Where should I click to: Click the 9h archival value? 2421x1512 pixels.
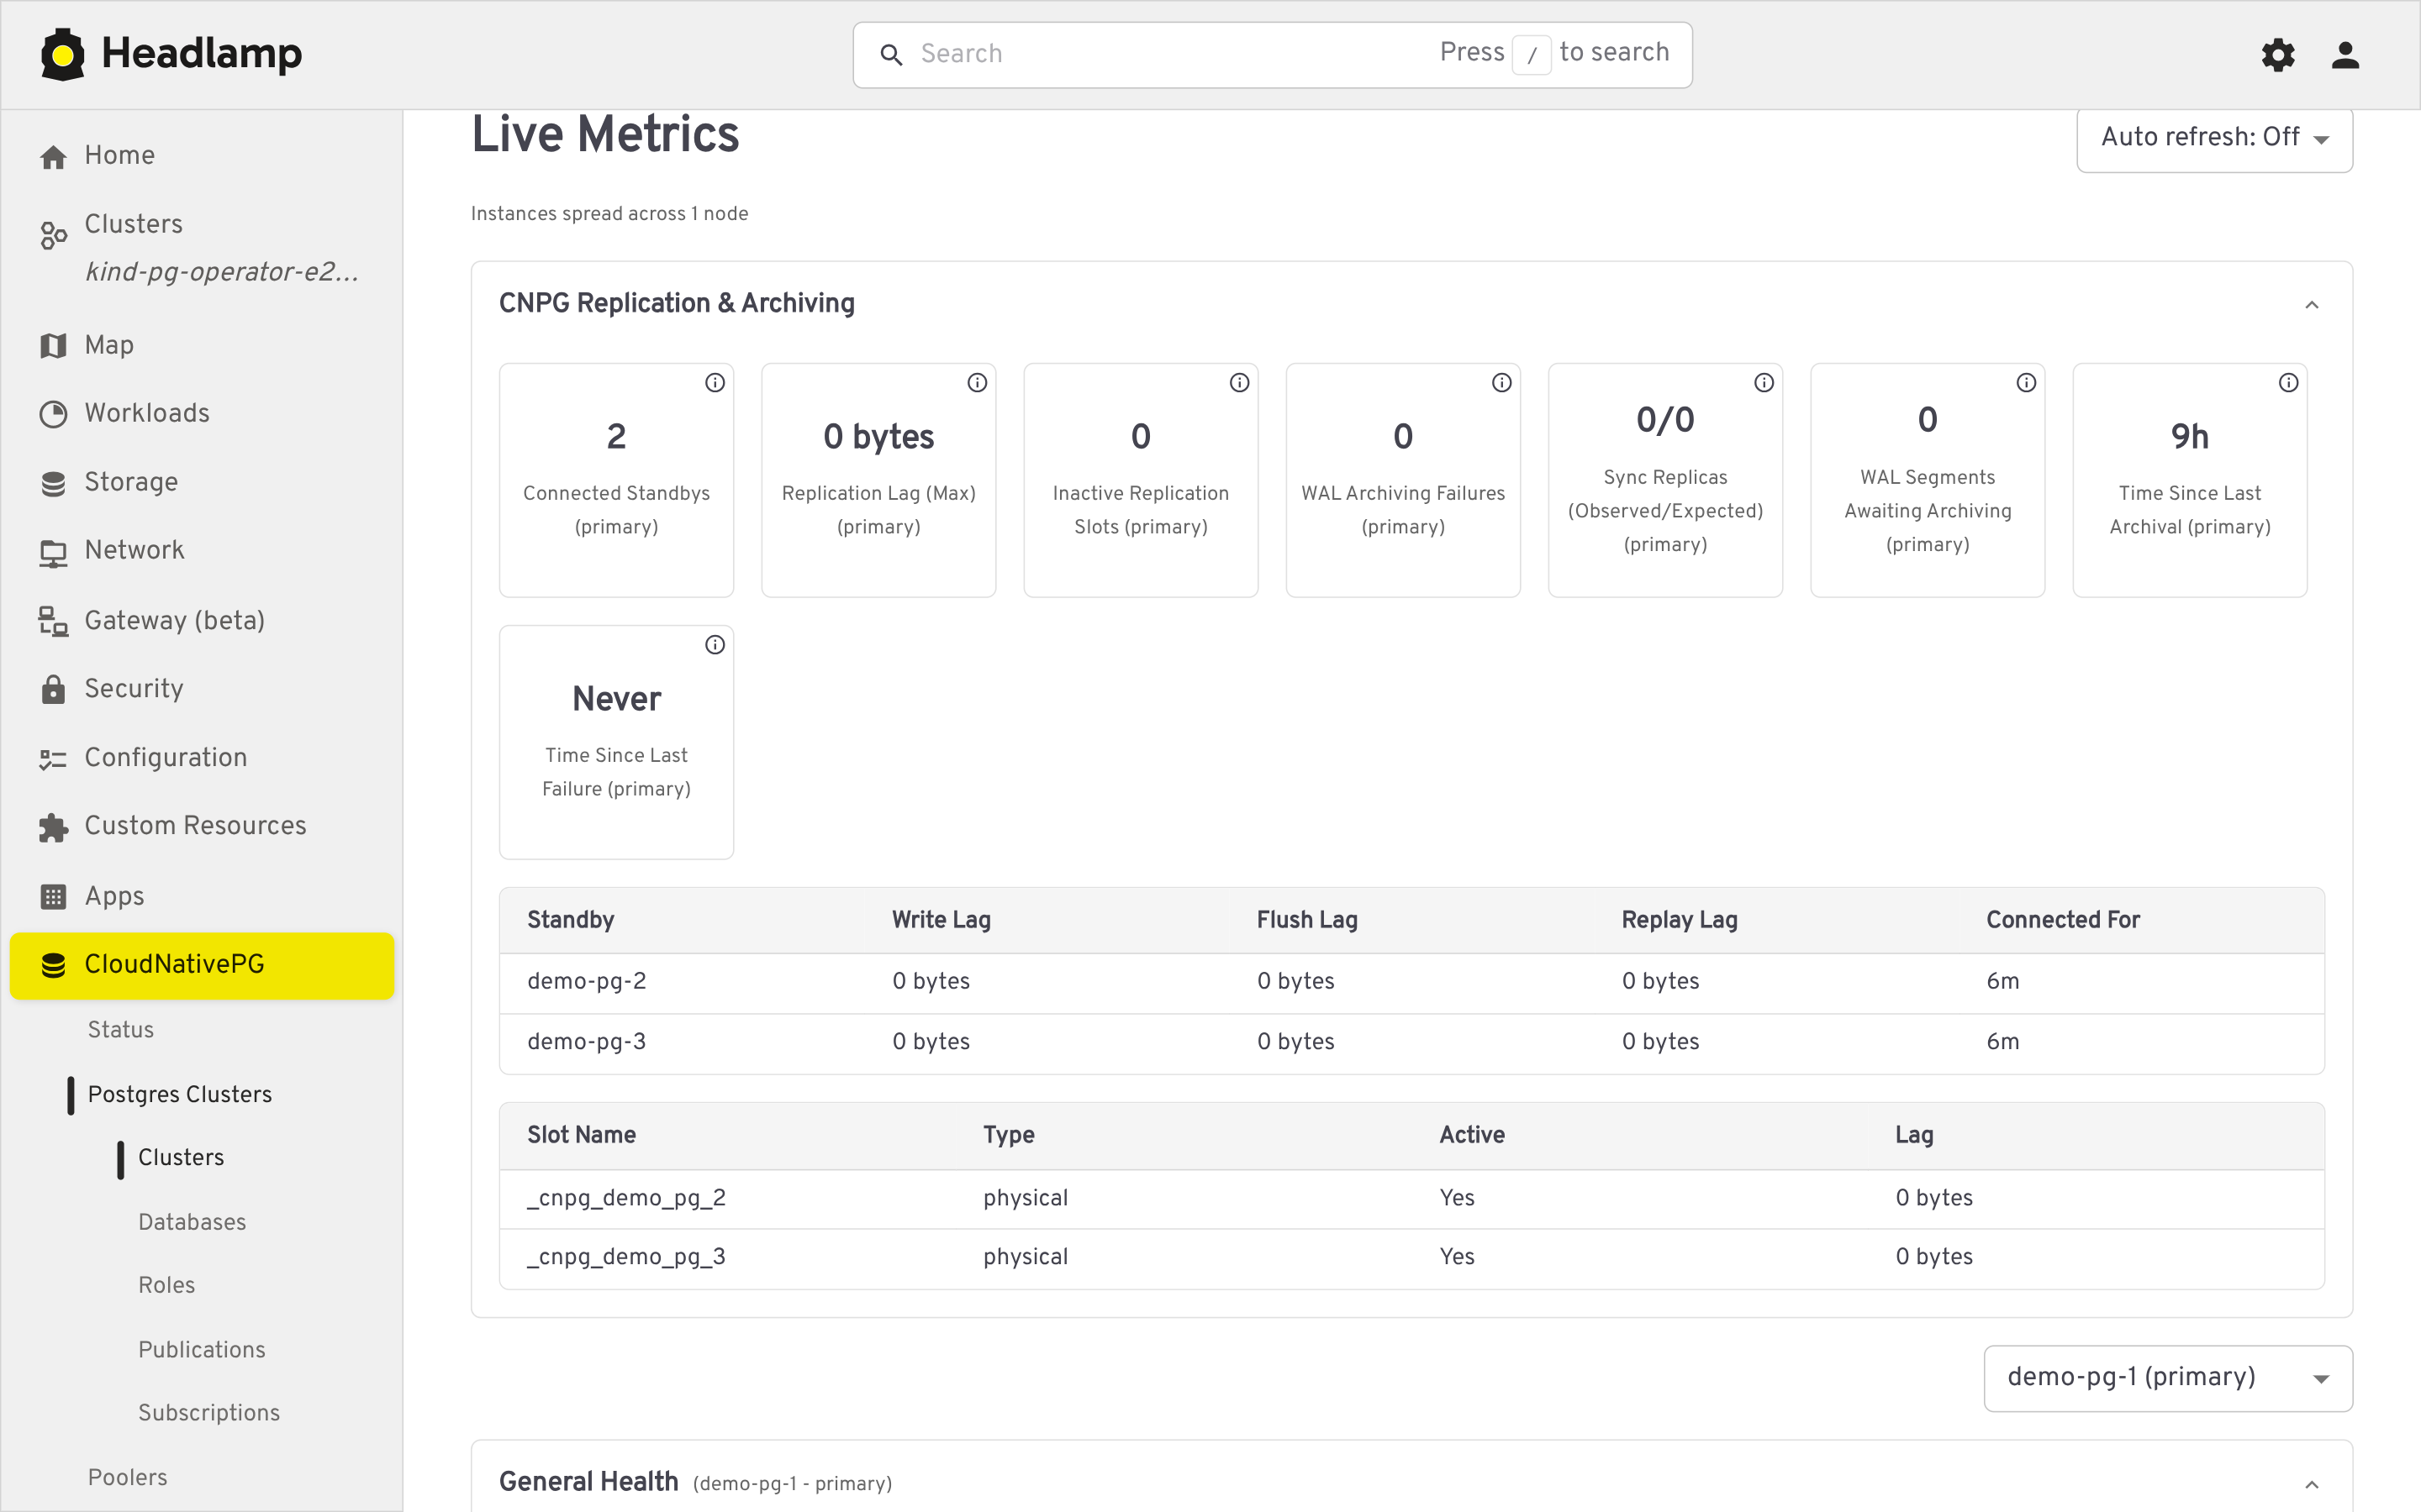tap(2189, 437)
